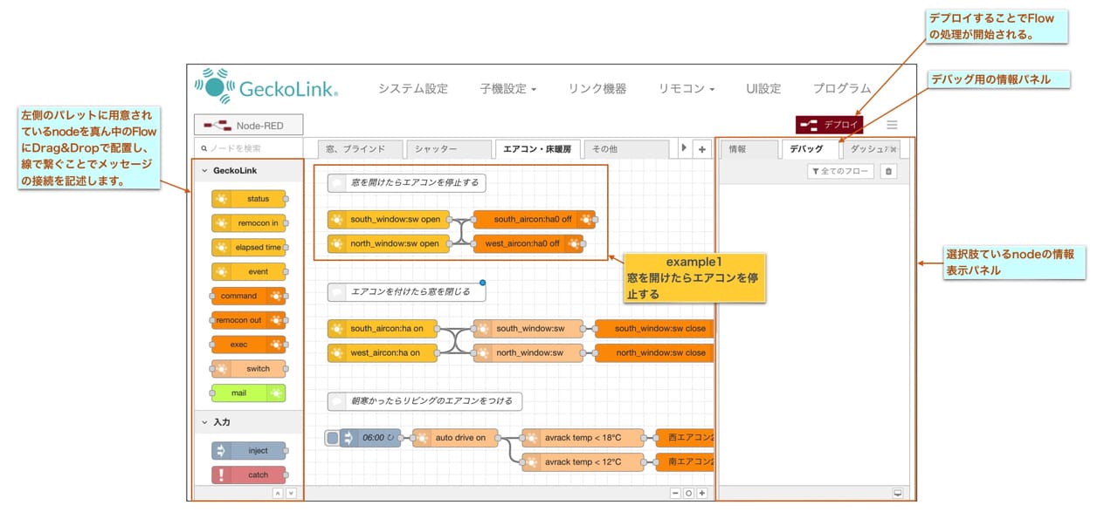Screen dimensions: 1118x512
Task: Clear debug messages with trash icon
Action: (x=888, y=172)
